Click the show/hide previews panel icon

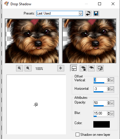(x=74, y=68)
